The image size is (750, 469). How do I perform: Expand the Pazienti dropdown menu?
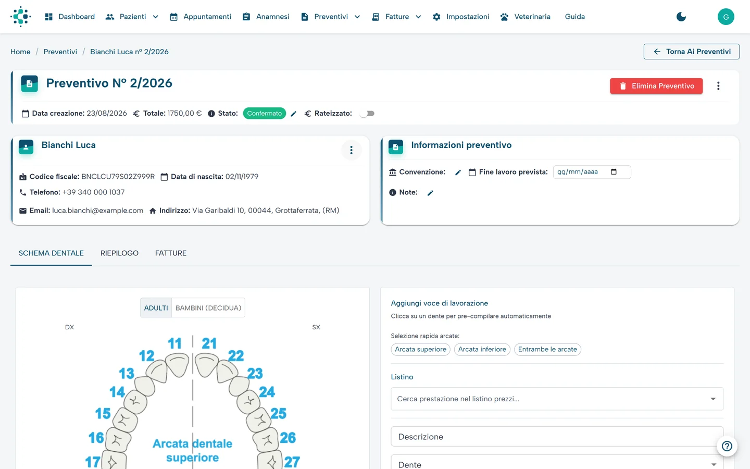[132, 17]
